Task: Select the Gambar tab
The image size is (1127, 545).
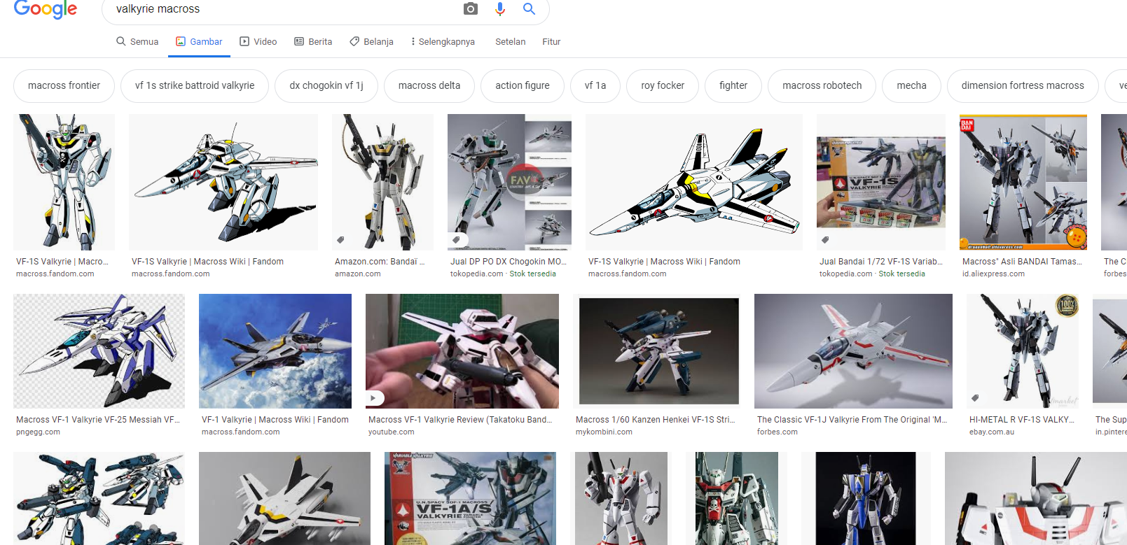Action: pos(199,41)
